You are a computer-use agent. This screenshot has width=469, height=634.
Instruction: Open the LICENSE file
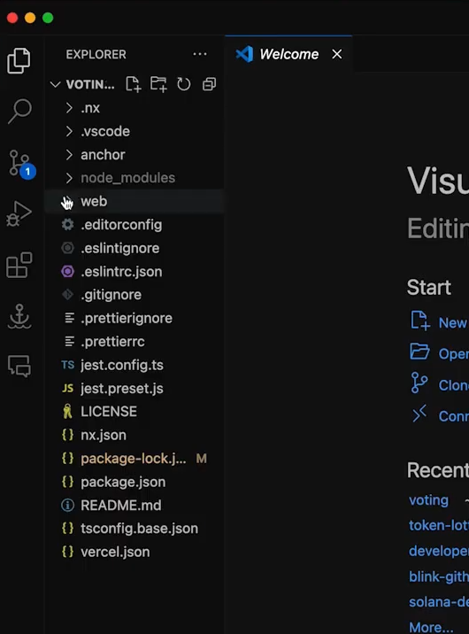pyautogui.click(x=134, y=412)
